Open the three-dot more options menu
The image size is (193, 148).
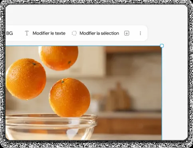pyautogui.click(x=140, y=33)
